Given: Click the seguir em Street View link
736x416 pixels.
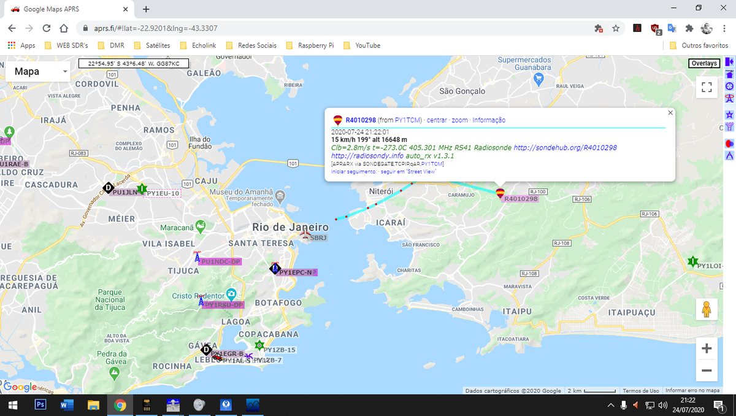Looking at the screenshot, I should point(408,172).
